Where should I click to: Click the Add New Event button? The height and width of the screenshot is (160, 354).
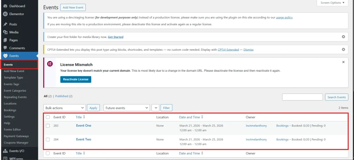coord(73,8)
